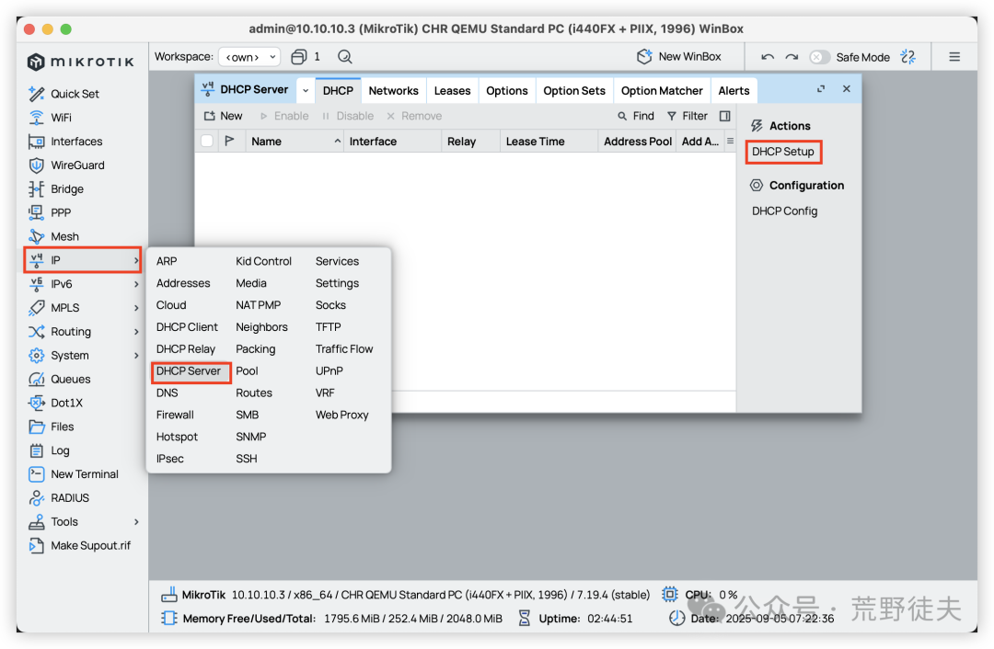The image size is (994, 649).
Task: Click DHCP Setup under Actions
Action: (783, 152)
